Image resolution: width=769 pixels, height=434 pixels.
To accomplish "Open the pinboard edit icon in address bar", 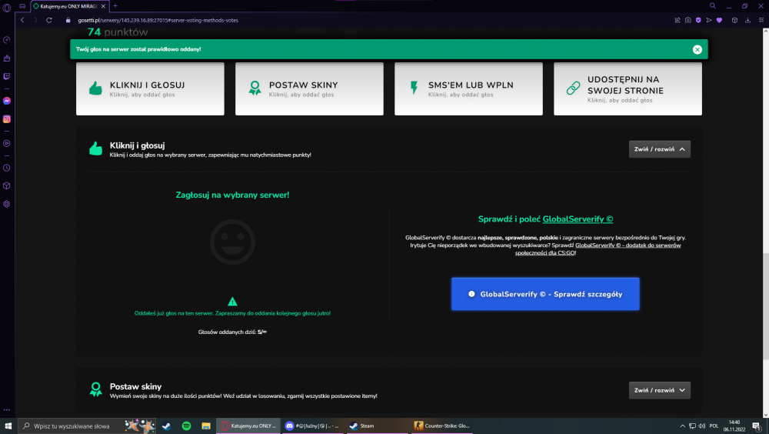I will click(x=677, y=20).
